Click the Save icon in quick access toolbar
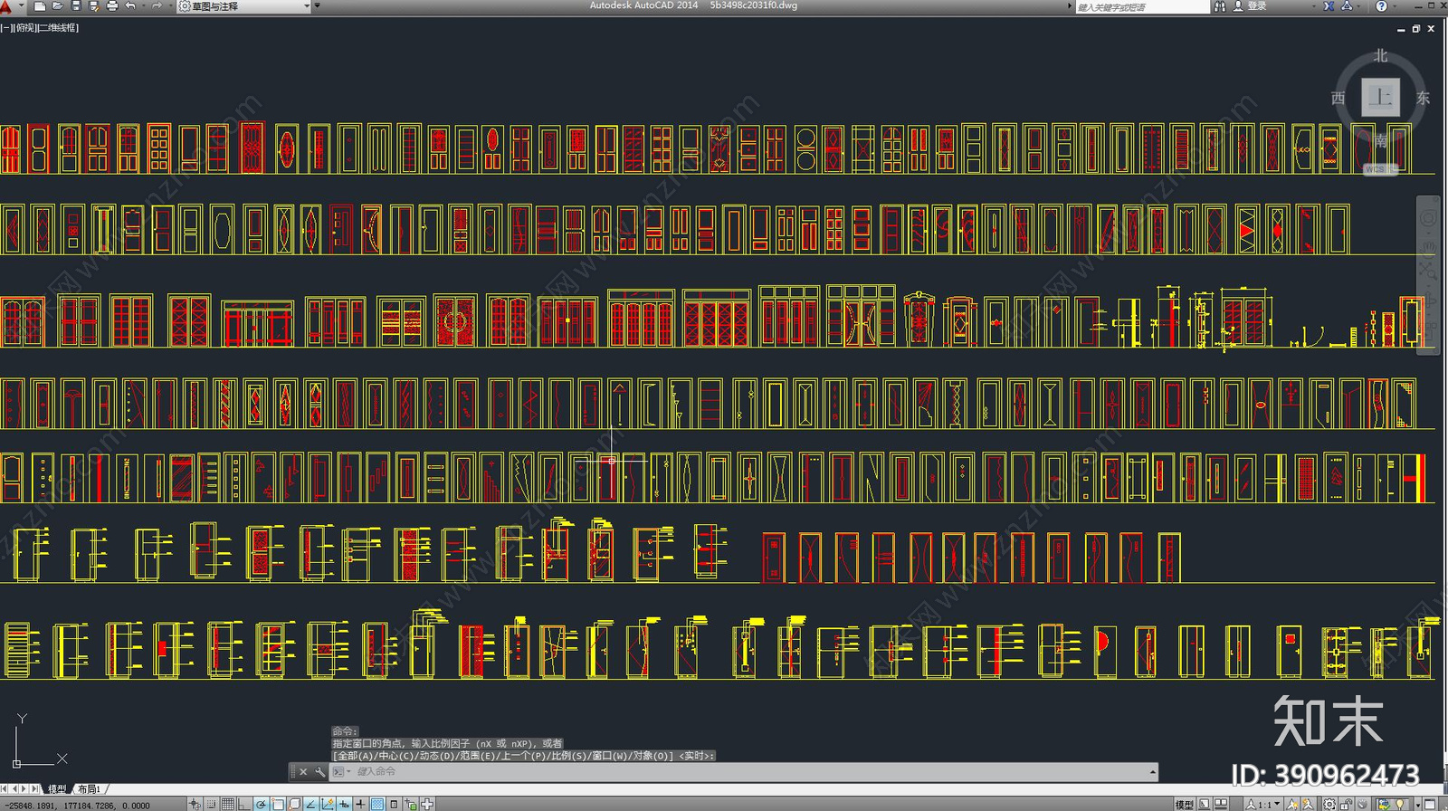The width and height of the screenshot is (1448, 811). pos(76,6)
